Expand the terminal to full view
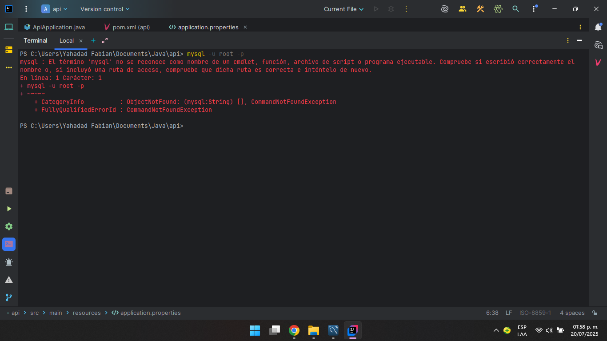 [x=105, y=40]
